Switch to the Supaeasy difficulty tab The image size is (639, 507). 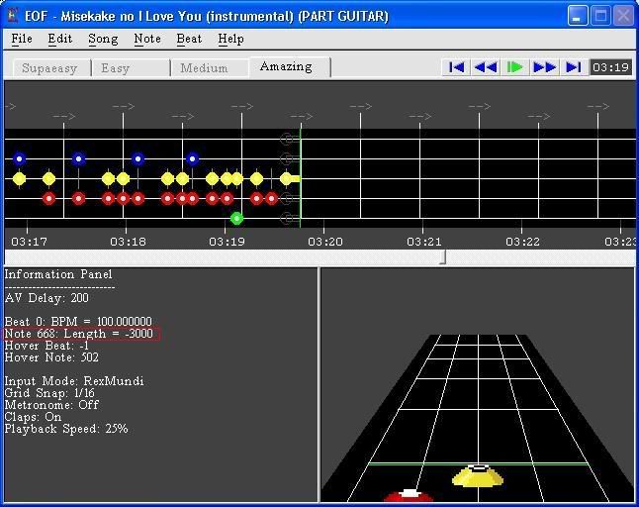(50, 67)
